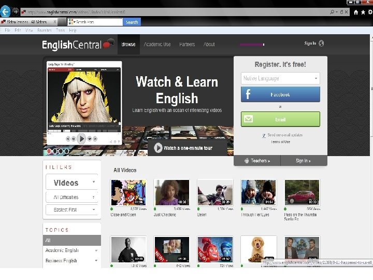This screenshot has width=373, height=280.
Task: Open the browser tools gear icon
Action: (370, 12)
